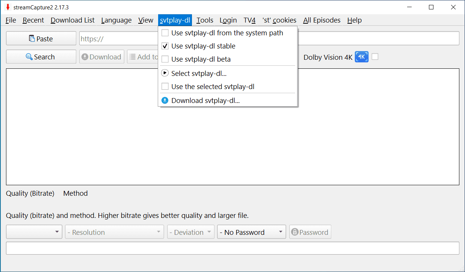Close the svtplay-dl menu via its title
The height and width of the screenshot is (272, 465).
click(175, 20)
